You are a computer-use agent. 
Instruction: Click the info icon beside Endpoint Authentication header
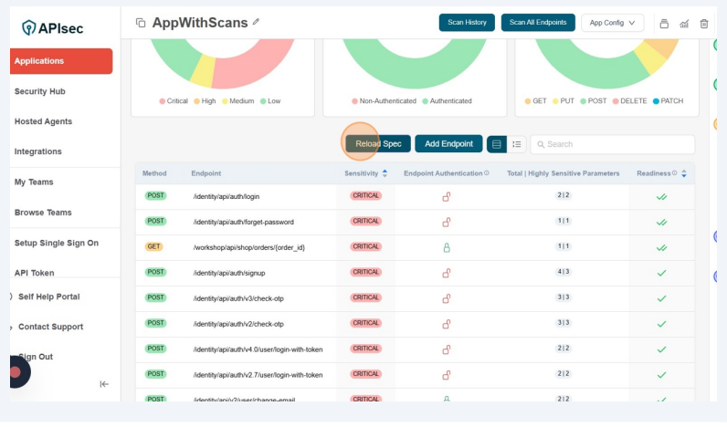pyautogui.click(x=487, y=173)
